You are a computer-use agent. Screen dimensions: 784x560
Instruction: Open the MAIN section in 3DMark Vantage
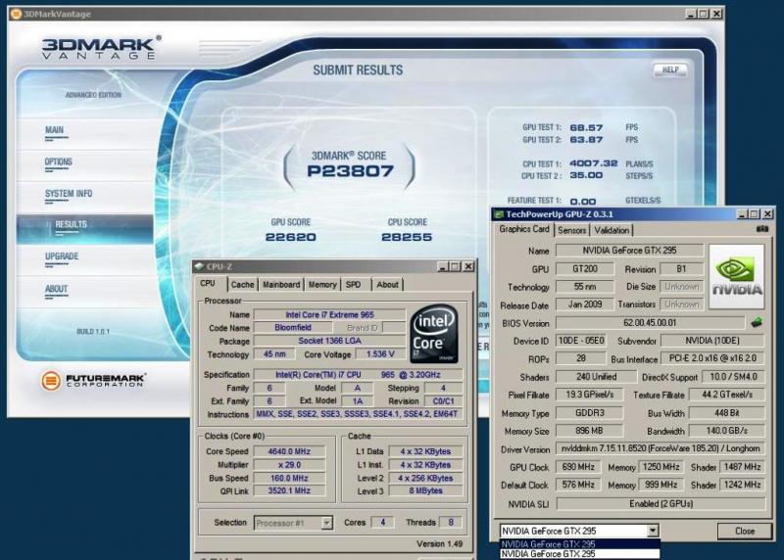pos(55,130)
